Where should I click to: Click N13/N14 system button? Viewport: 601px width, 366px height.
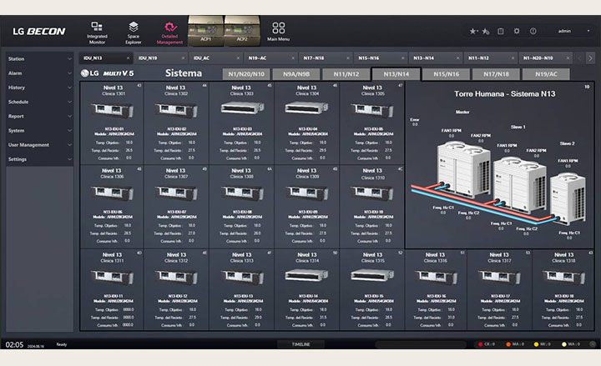[396, 74]
